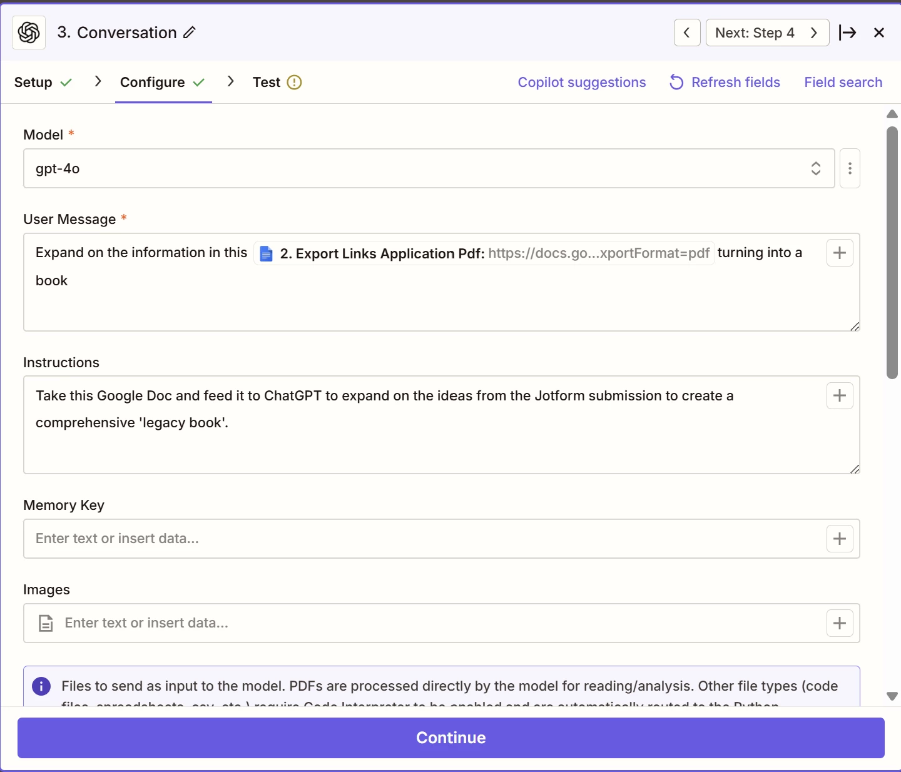This screenshot has height=772, width=901.
Task: Click the Export Links Application Pdf data pill
Action: pyautogui.click(x=484, y=253)
